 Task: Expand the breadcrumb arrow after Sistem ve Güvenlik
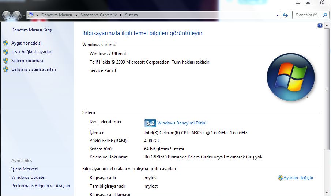coord(121,15)
